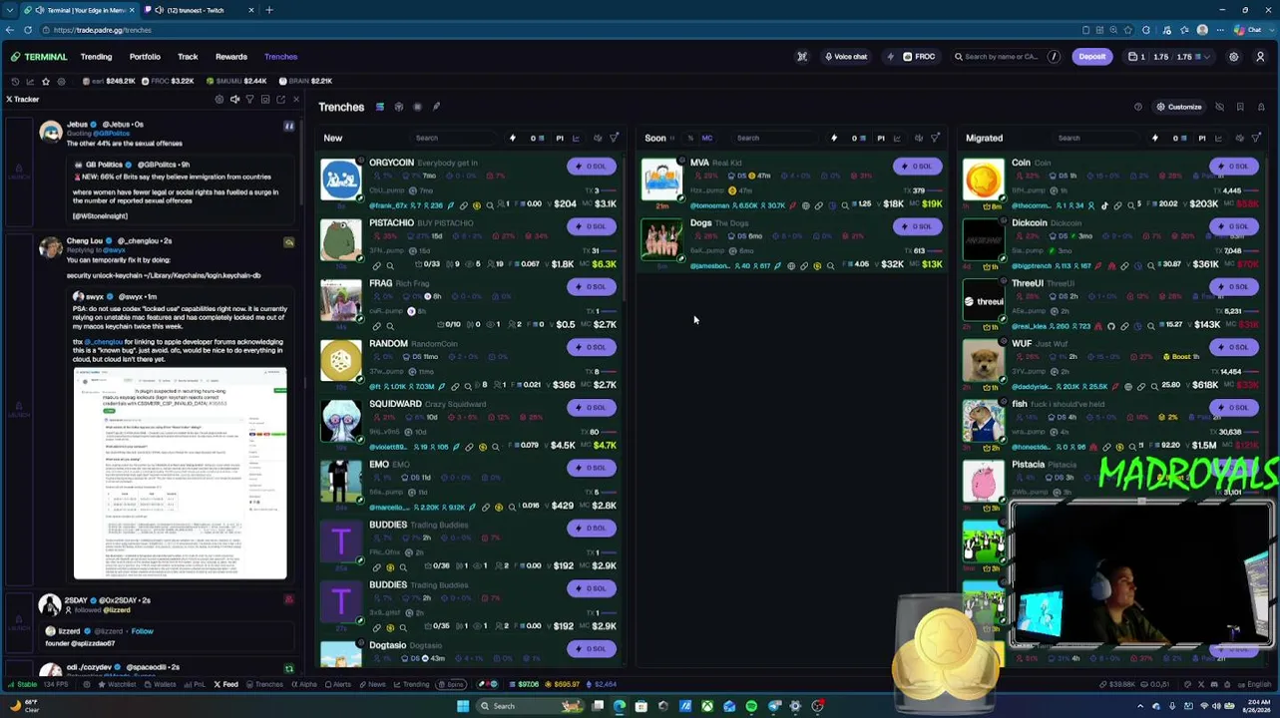
Task: Open News in bottom bar
Action: tap(373, 685)
